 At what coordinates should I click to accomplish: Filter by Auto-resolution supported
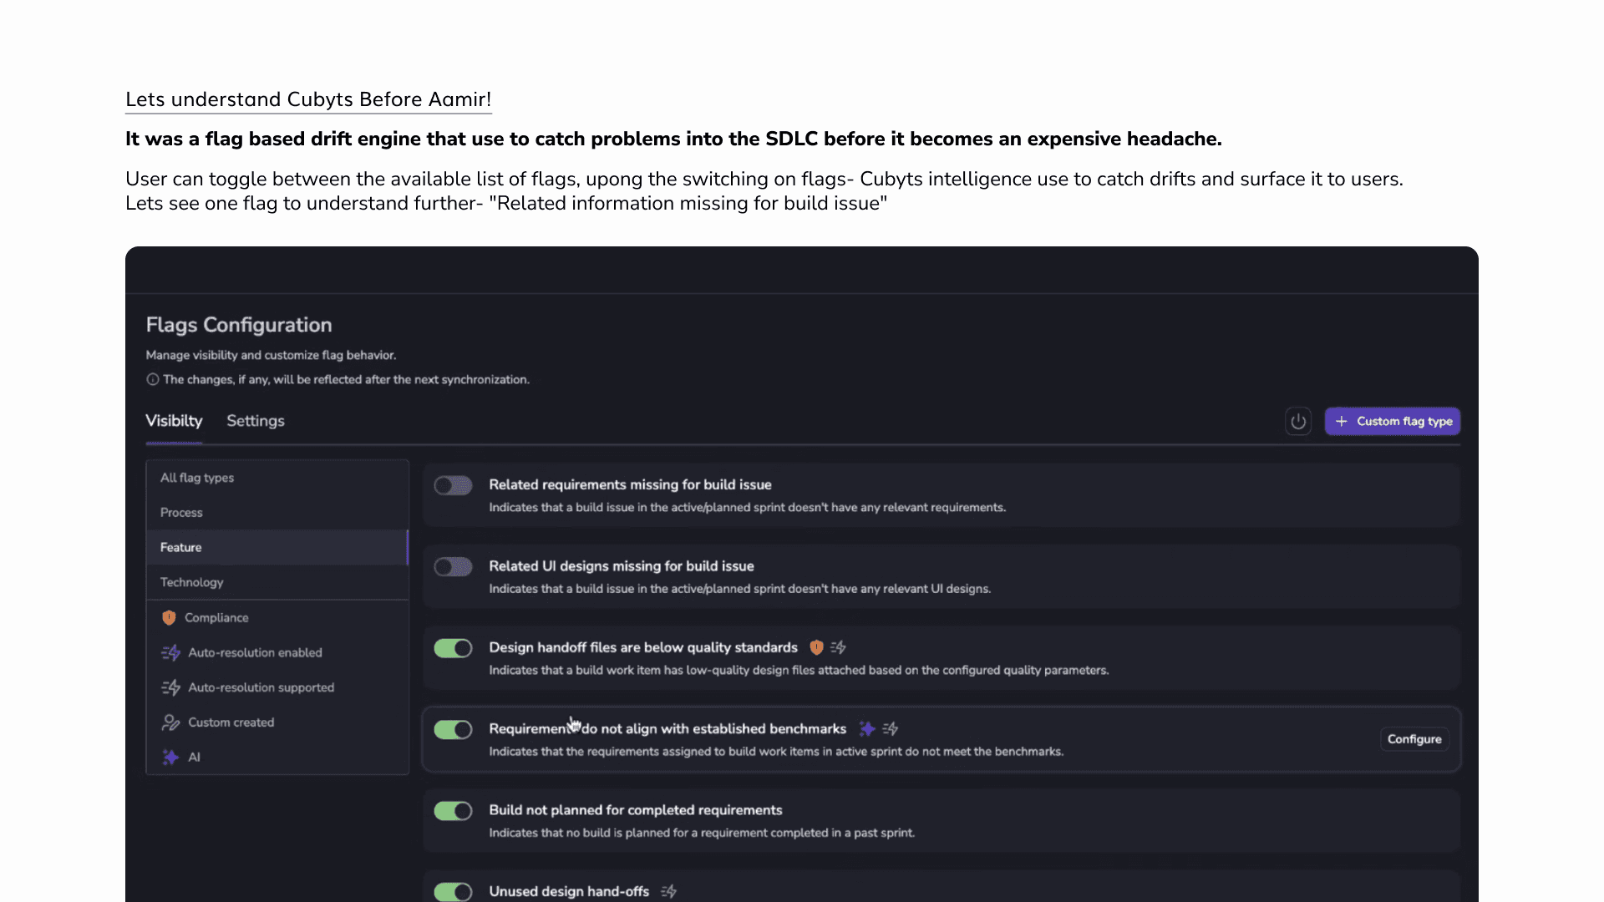(x=277, y=688)
